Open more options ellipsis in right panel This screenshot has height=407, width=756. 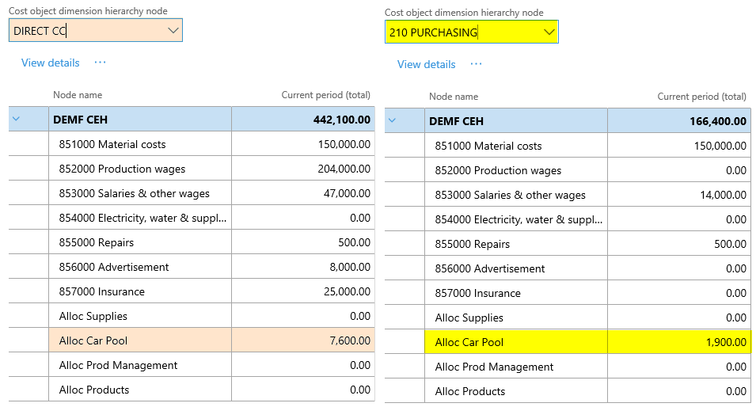476,64
